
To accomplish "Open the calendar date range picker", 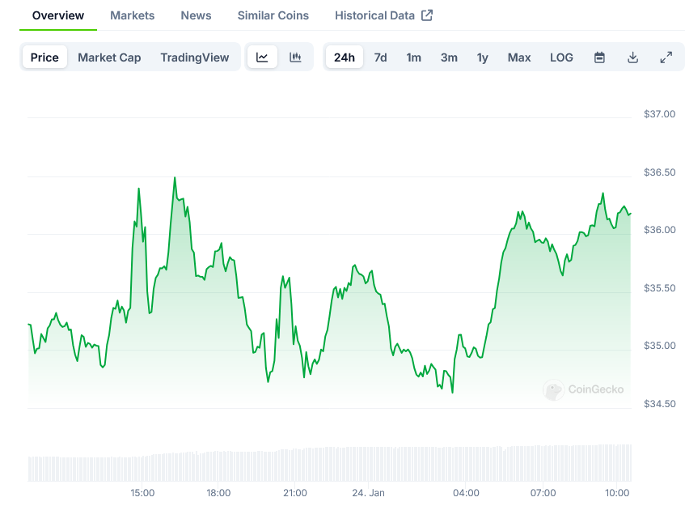I will pos(599,57).
